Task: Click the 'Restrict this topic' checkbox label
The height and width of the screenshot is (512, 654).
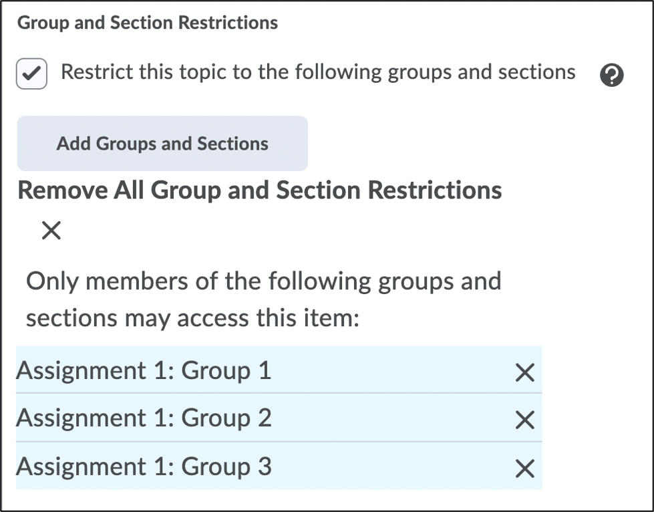Action: tap(318, 72)
